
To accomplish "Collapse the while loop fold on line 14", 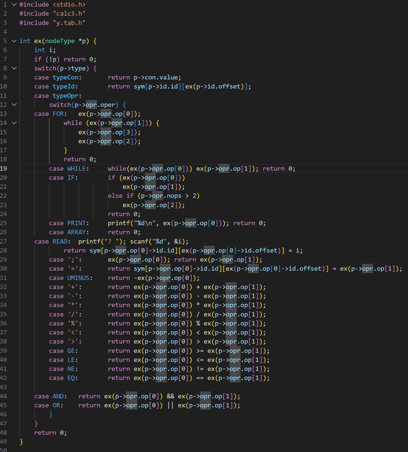I will pos(14,123).
